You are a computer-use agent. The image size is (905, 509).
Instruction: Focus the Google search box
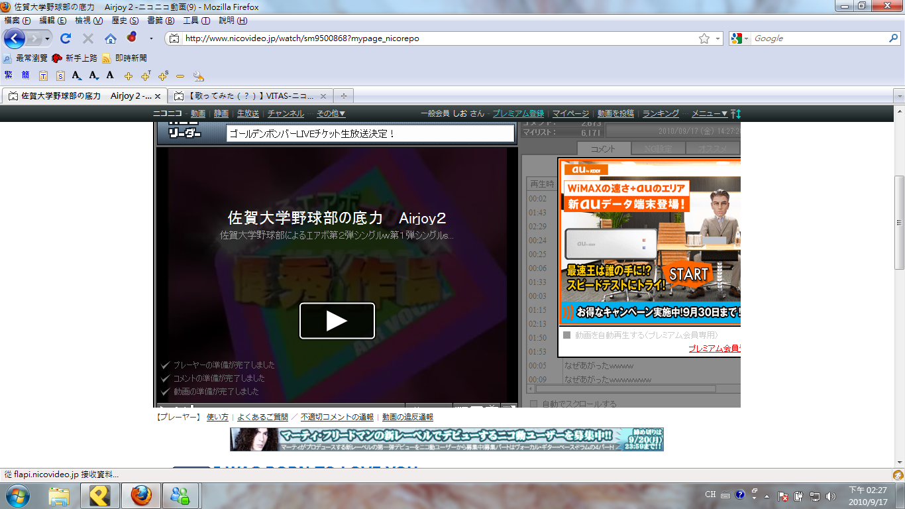tap(819, 38)
